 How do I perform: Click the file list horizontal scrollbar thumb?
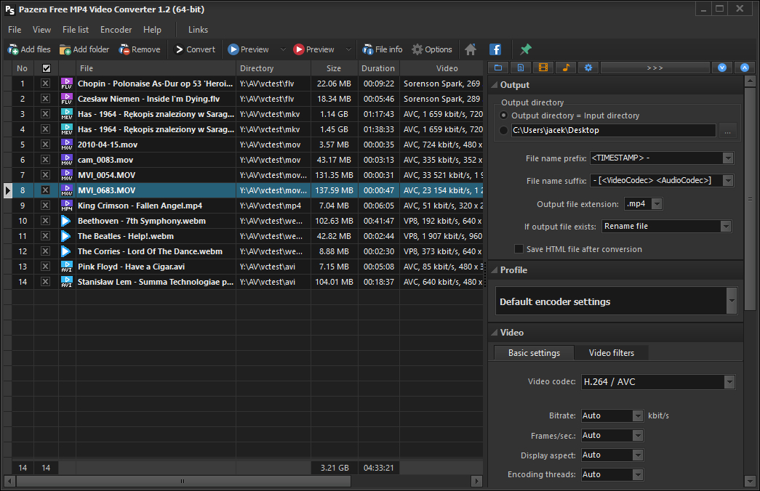click(183, 482)
